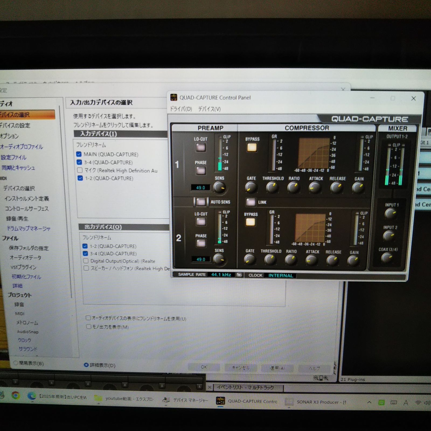
Task: Click channel 1 THRESHOLD knob
Action: tap(272, 187)
